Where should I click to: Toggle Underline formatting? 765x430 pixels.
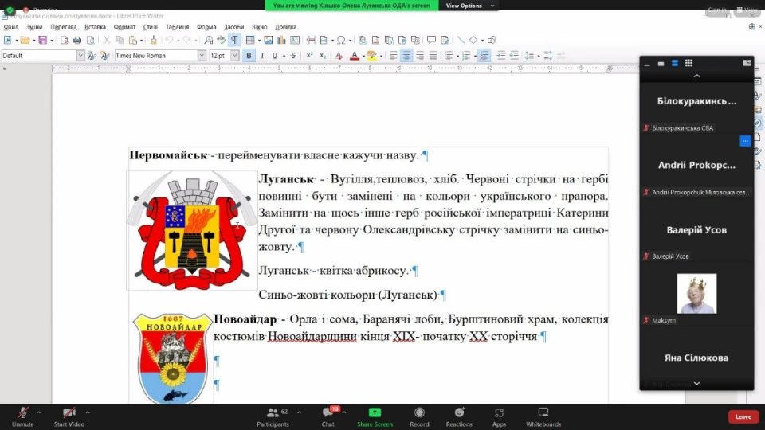(x=275, y=56)
